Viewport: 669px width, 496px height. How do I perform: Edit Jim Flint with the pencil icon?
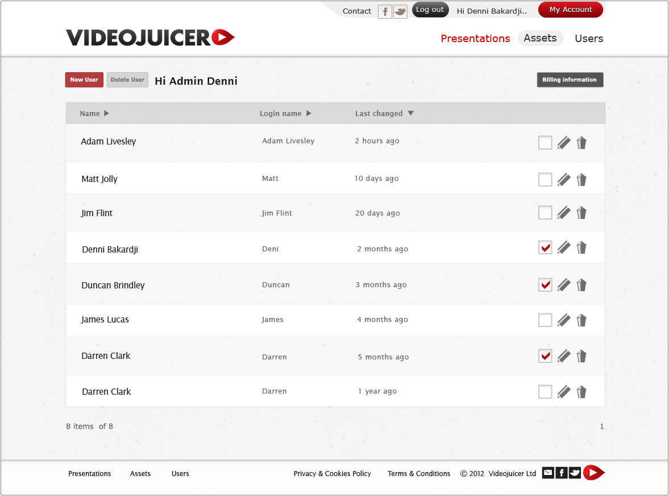tap(563, 213)
